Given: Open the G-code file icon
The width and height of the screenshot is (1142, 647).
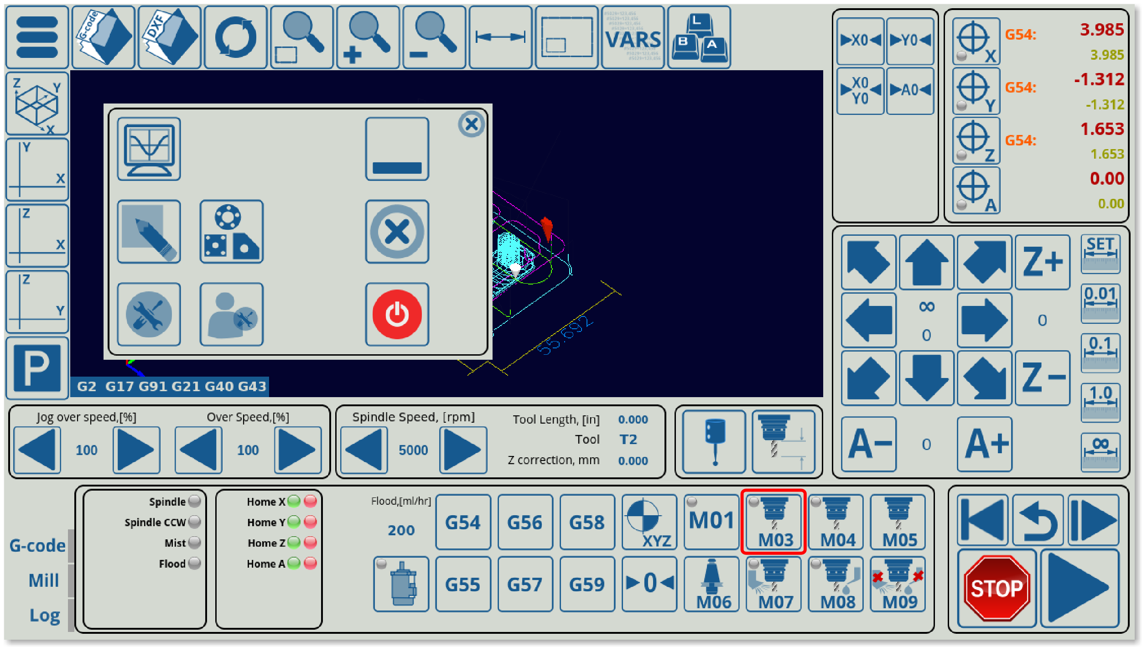Looking at the screenshot, I should tap(104, 37).
